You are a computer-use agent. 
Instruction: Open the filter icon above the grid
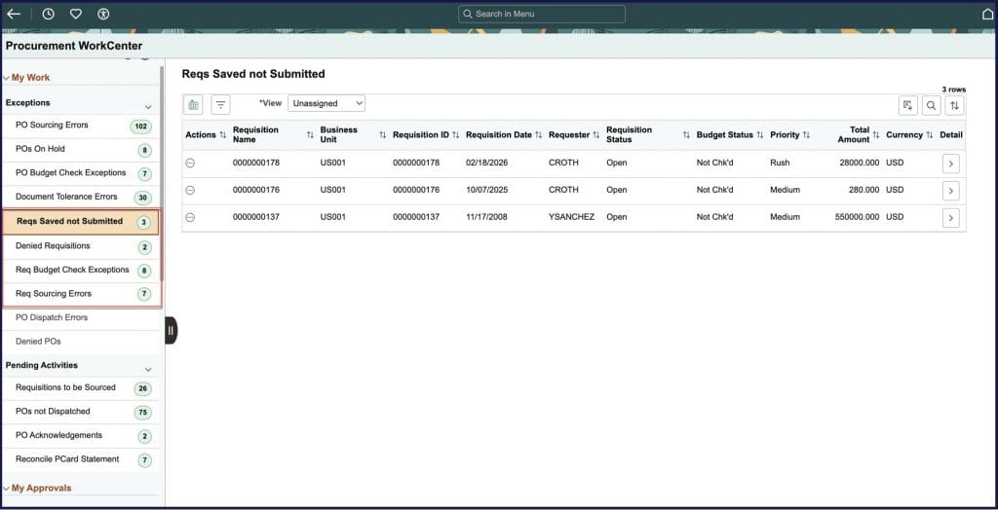(x=221, y=104)
